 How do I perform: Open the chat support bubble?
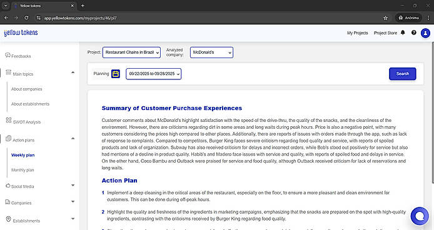(x=420, y=216)
